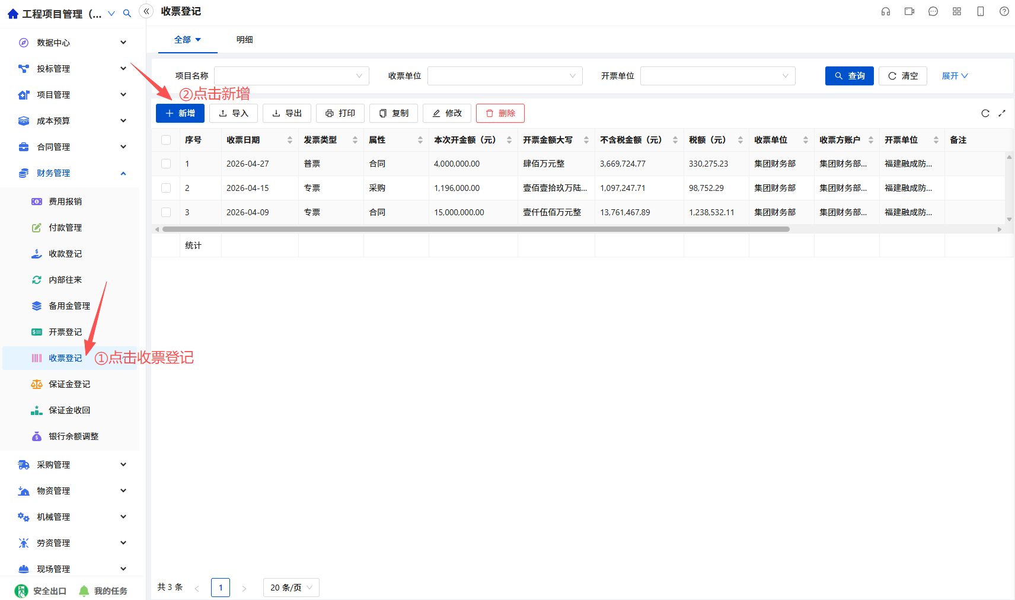Open 保证金收回 in the sidebar
Viewport: 1015px width, 600px height.
[70, 410]
